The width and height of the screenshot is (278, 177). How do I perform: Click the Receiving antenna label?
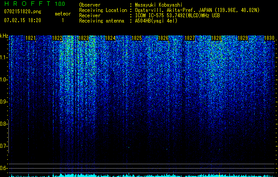tap(102, 21)
